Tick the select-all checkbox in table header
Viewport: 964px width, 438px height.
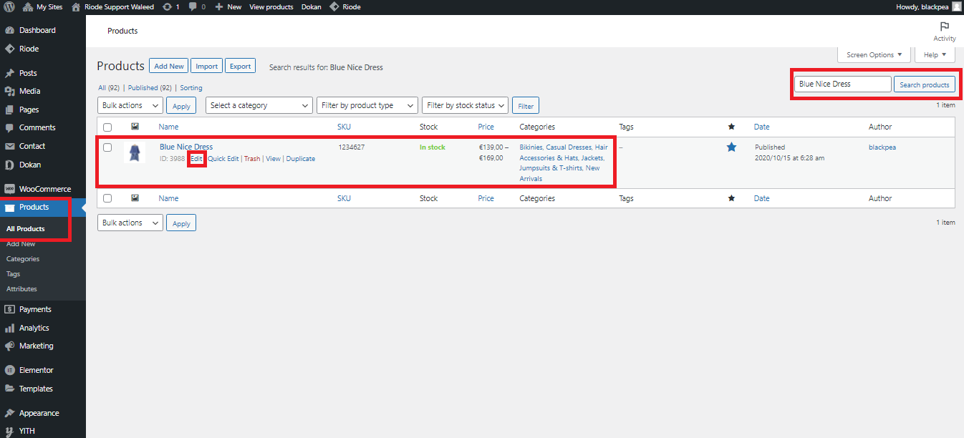pos(107,127)
